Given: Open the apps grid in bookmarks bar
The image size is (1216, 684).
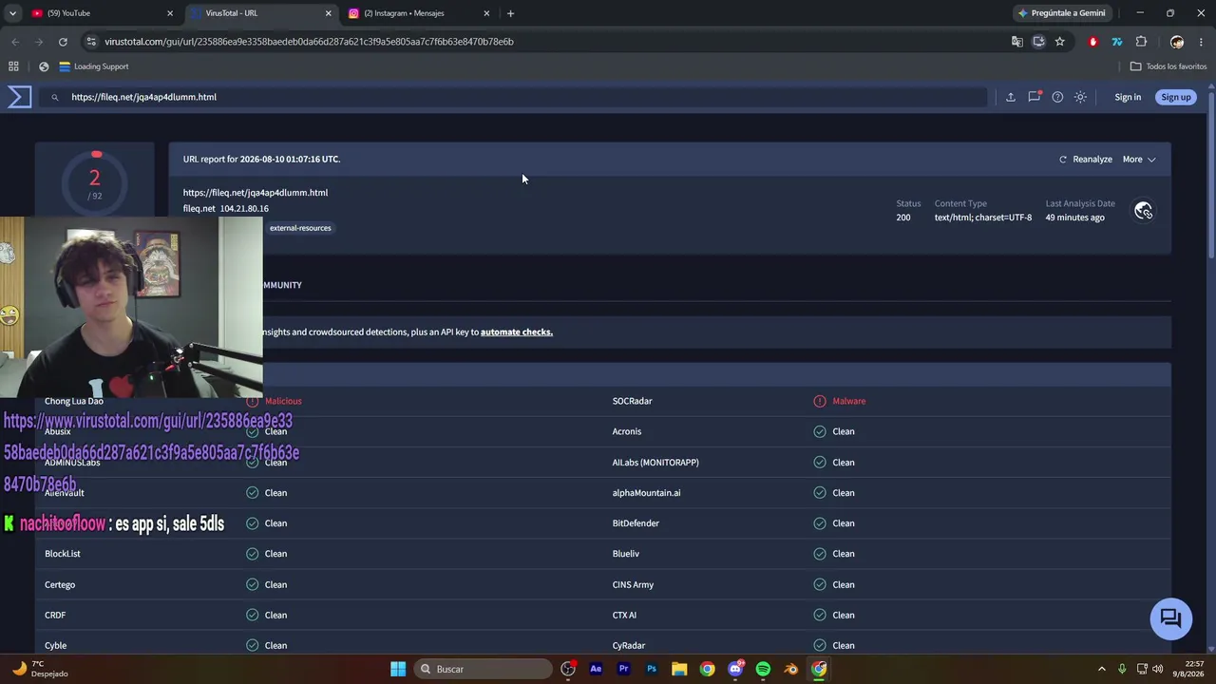Looking at the screenshot, I should tap(13, 66).
